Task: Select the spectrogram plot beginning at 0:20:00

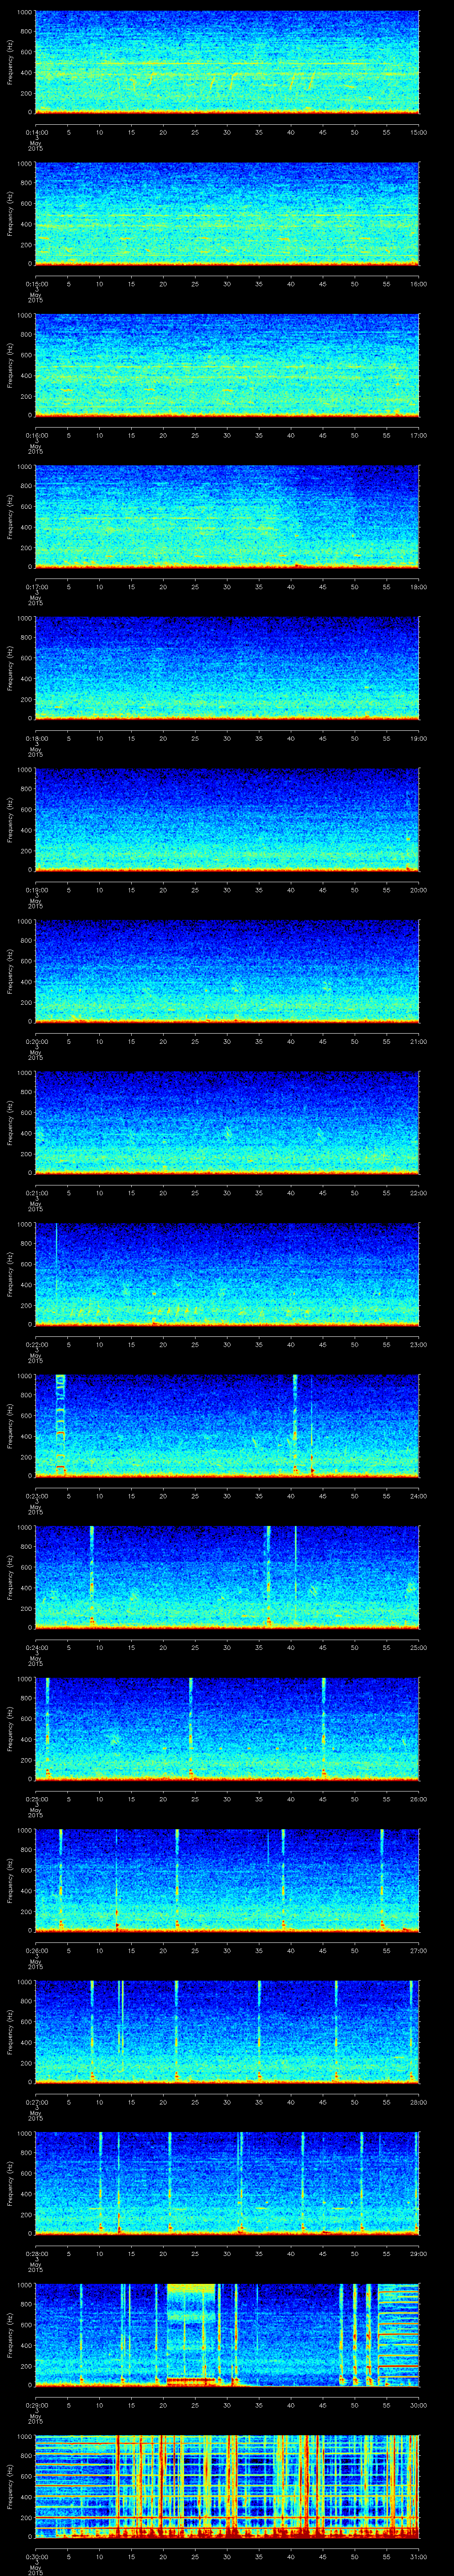Action: tap(227, 971)
